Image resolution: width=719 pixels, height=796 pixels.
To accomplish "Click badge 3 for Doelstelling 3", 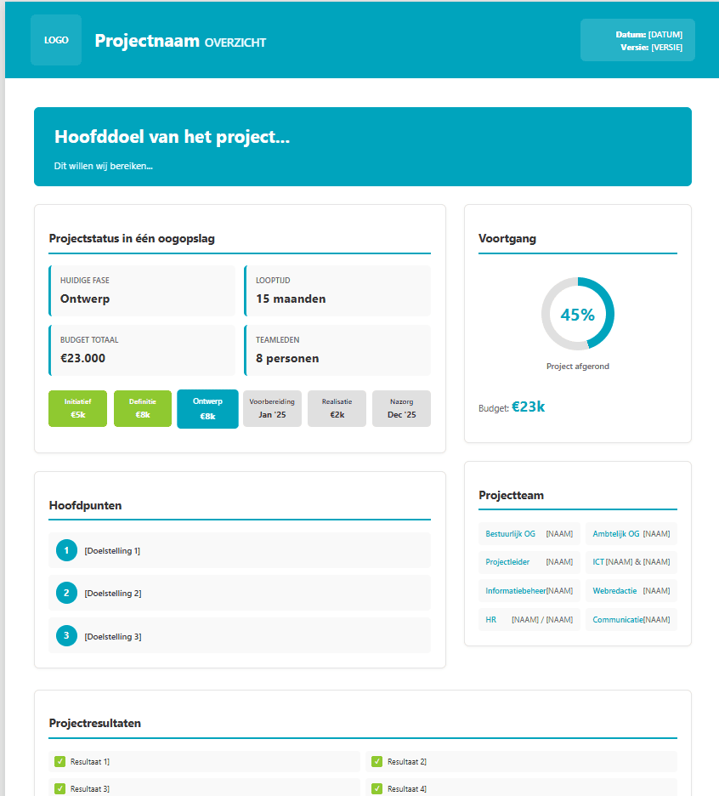I will click(x=65, y=635).
